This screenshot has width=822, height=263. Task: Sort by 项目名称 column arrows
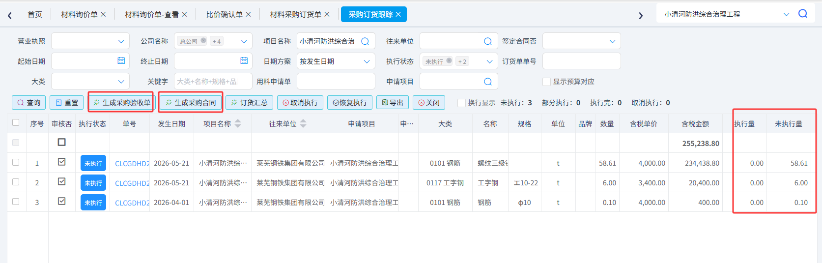[x=238, y=123]
